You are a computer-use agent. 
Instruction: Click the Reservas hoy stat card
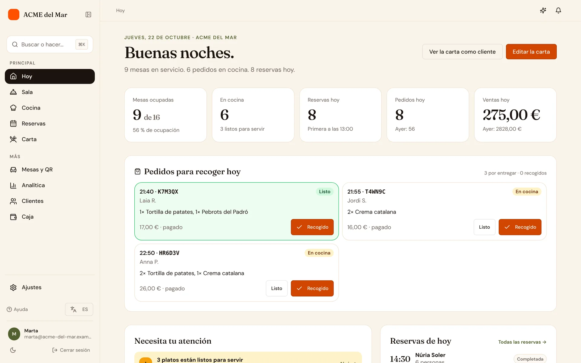340,115
